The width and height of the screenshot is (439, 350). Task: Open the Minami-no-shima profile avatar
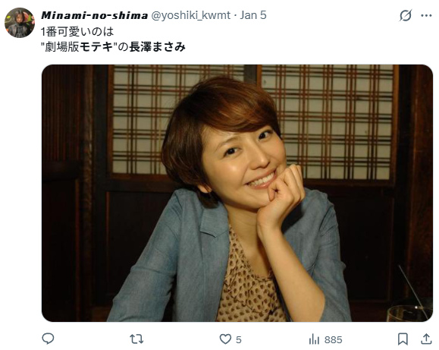[20, 23]
